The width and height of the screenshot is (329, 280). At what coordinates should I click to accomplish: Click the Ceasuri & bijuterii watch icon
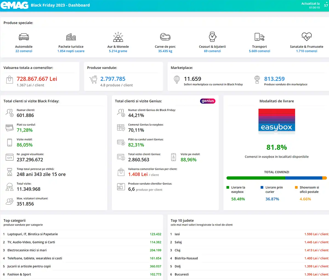pos(212,37)
